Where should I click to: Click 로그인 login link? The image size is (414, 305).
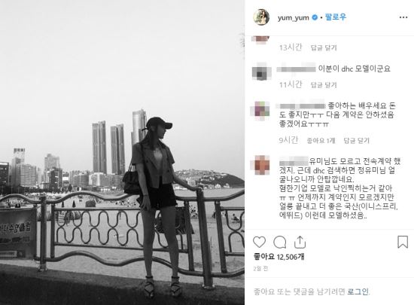pyautogui.click(x=358, y=291)
